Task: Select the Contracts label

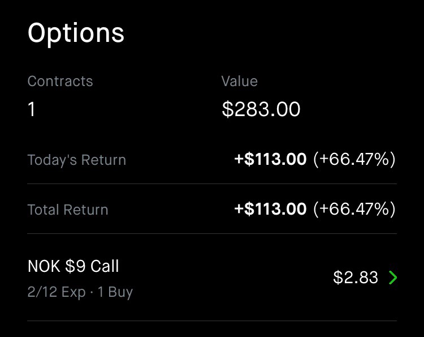Action: pyautogui.click(x=60, y=81)
